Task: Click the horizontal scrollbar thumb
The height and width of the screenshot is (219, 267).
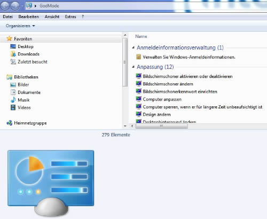Action: [x=162, y=126]
